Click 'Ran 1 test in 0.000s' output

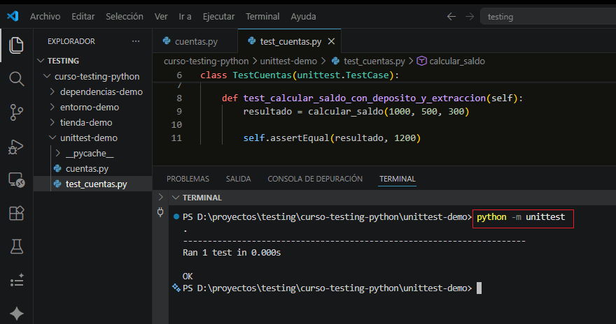[x=232, y=253]
